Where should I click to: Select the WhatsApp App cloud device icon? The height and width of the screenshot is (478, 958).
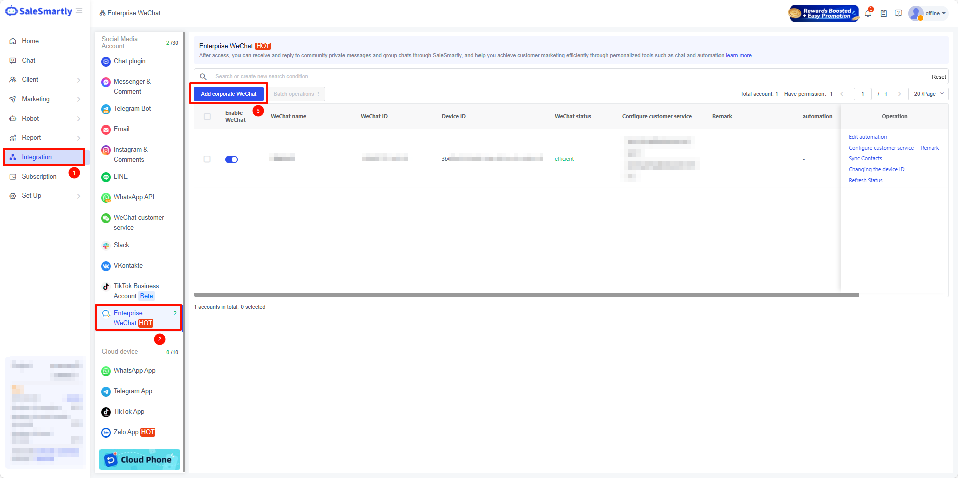tap(106, 371)
